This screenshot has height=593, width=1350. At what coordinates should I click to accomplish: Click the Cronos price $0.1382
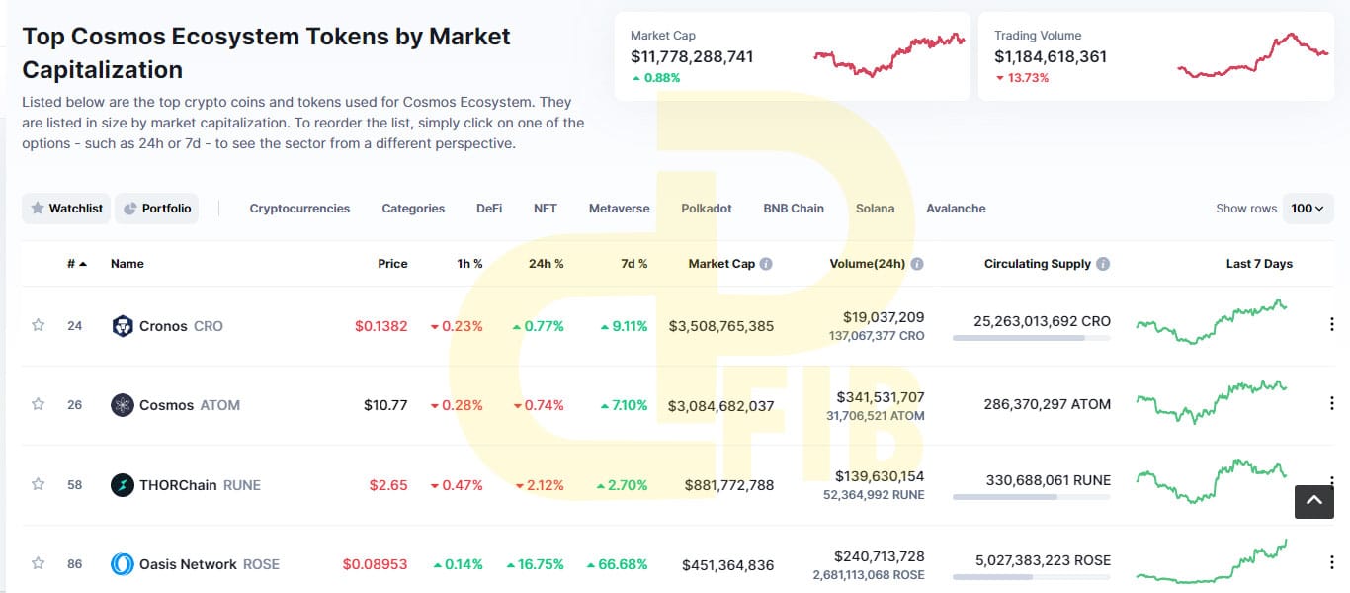381,326
